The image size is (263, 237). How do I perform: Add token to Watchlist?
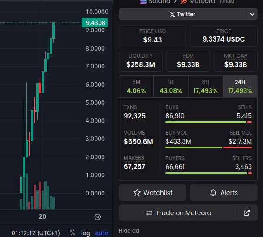pos(152,193)
